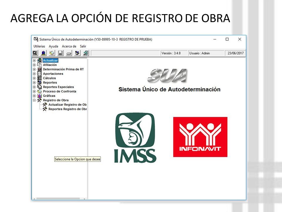Click the Cálculos sigma icon

click(39, 78)
